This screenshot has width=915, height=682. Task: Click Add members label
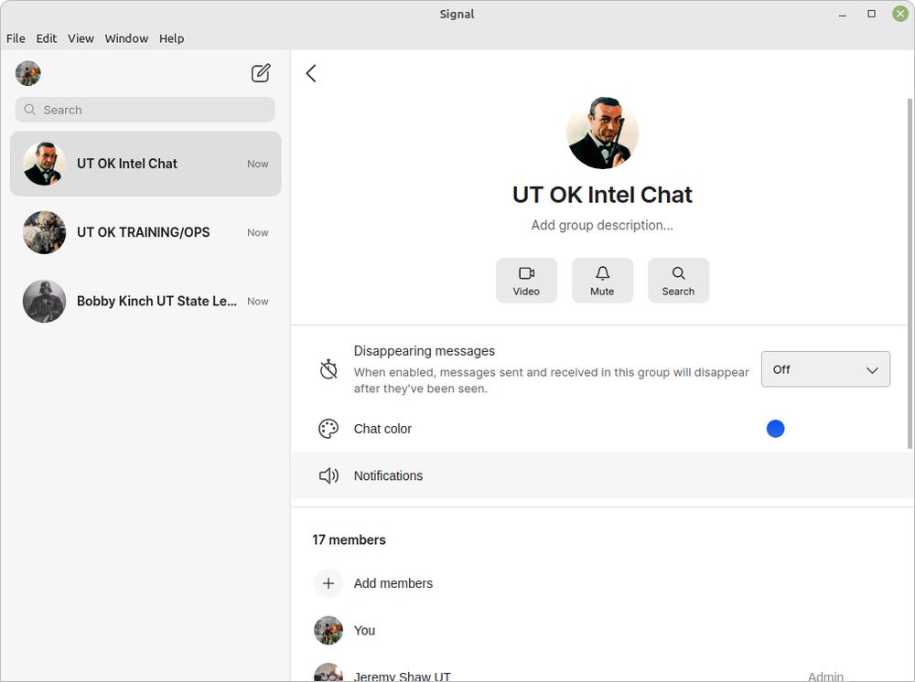click(x=393, y=583)
